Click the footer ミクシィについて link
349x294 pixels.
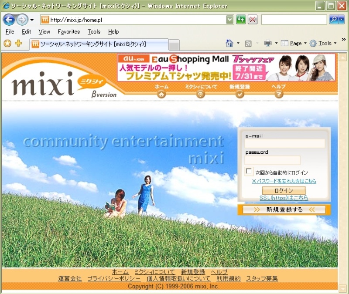(x=155, y=272)
